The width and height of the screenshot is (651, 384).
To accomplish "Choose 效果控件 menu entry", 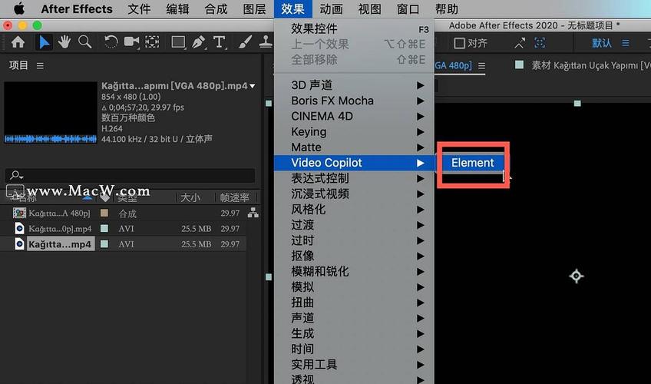I will point(354,28).
